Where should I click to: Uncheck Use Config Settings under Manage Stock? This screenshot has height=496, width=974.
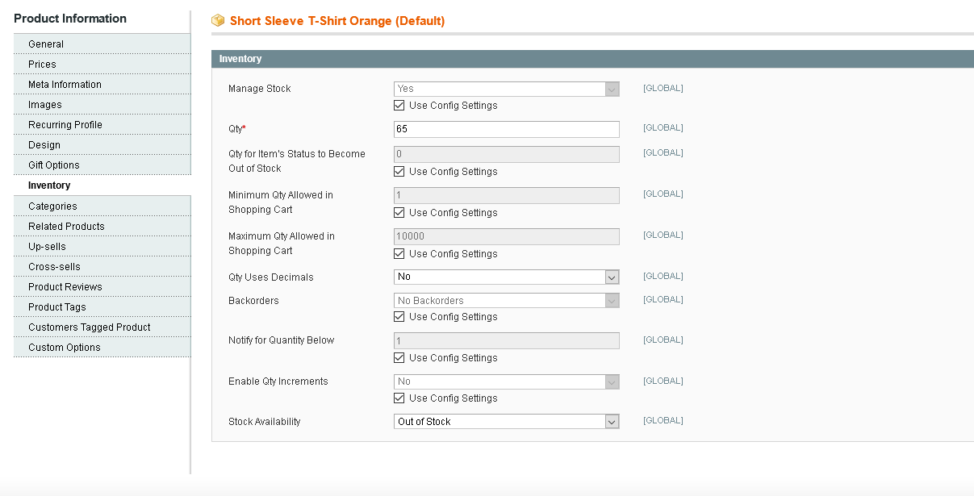pos(399,106)
